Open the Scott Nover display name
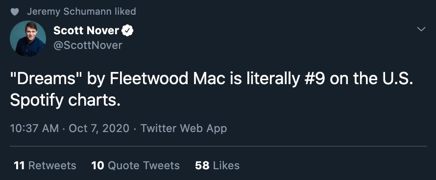 click(86, 30)
